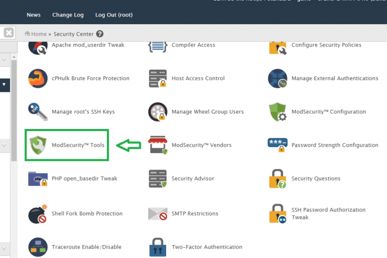Collapse the dark sidebar section arrow
The image size is (387, 258).
(4, 85)
